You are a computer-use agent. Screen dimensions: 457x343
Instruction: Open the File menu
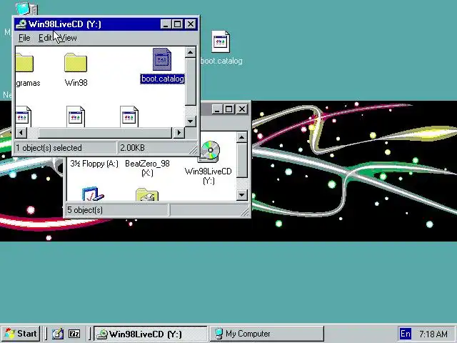[24, 38]
